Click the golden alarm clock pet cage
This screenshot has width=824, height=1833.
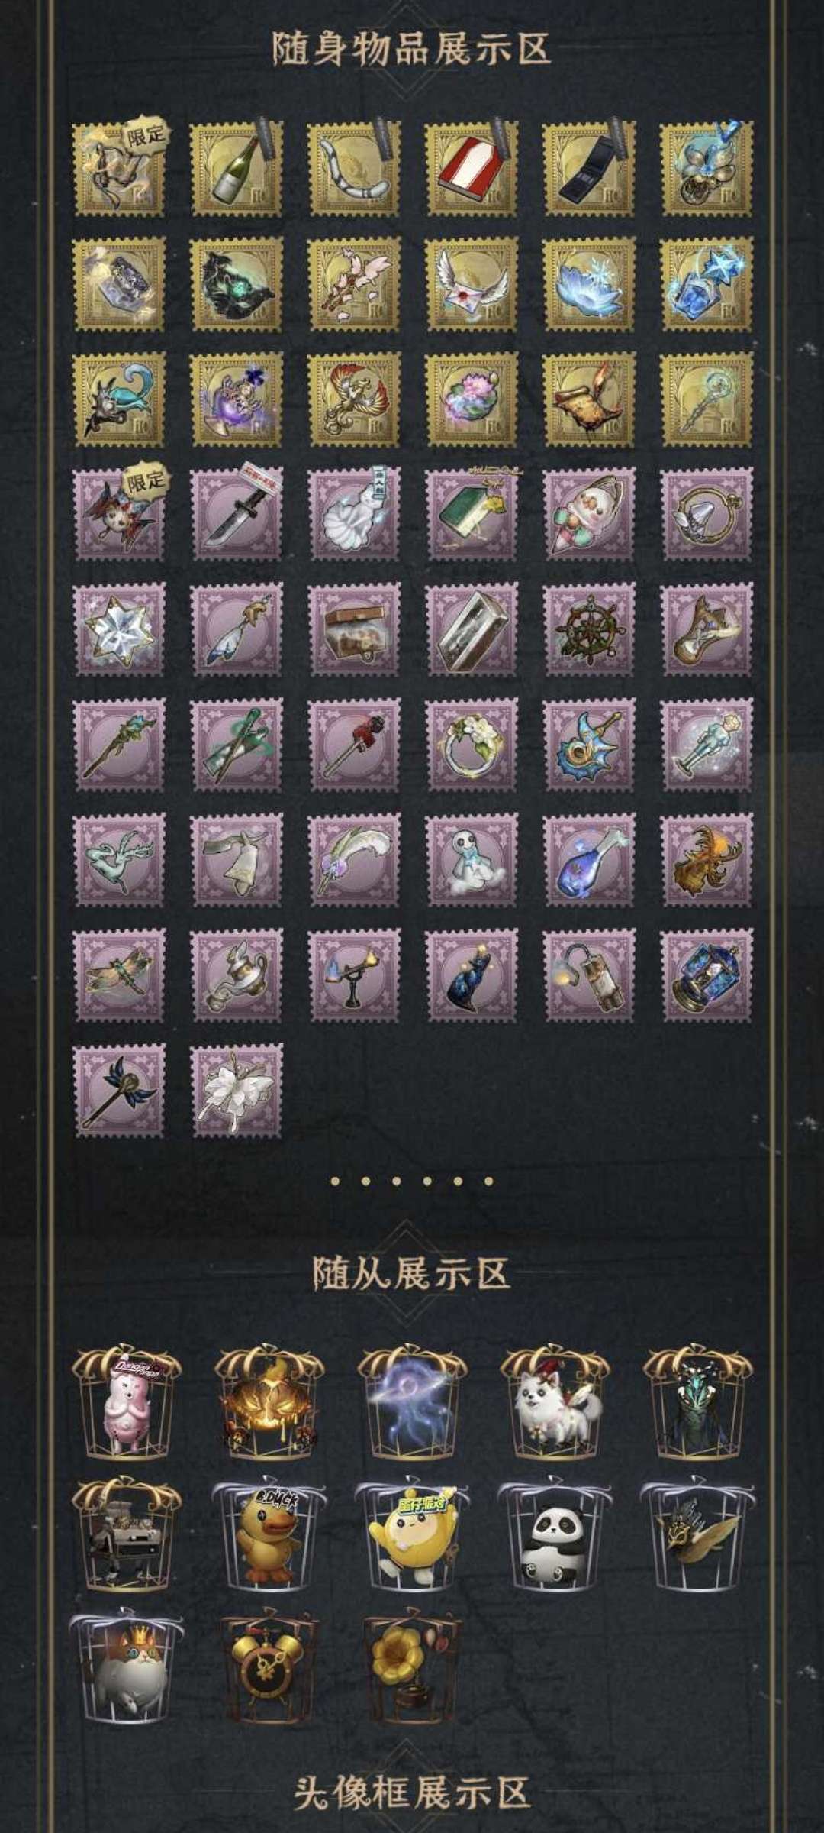click(x=267, y=1667)
